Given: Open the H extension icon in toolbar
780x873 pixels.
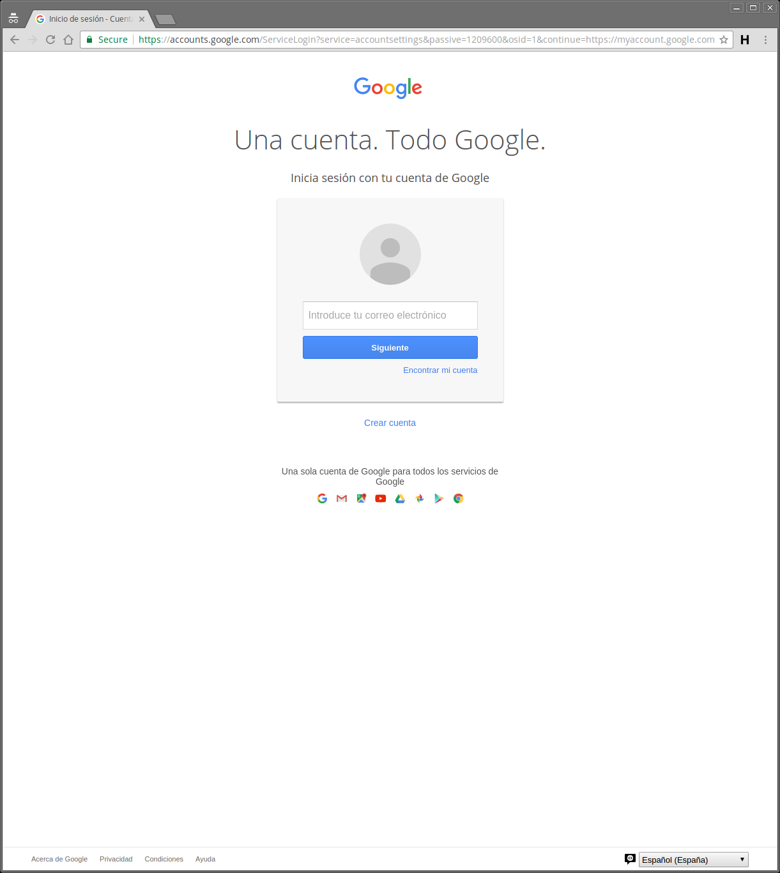Looking at the screenshot, I should click(x=745, y=40).
